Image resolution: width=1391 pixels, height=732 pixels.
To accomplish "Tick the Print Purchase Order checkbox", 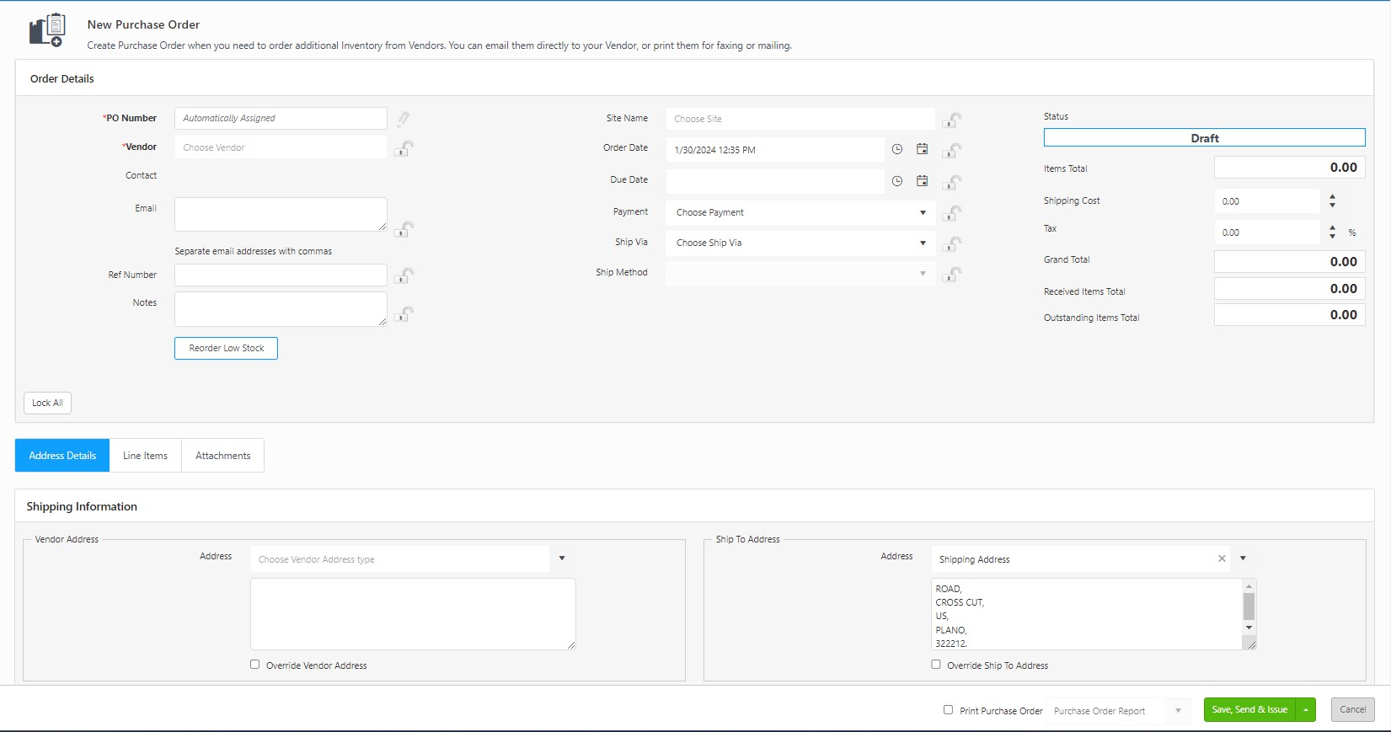I will pos(949,710).
